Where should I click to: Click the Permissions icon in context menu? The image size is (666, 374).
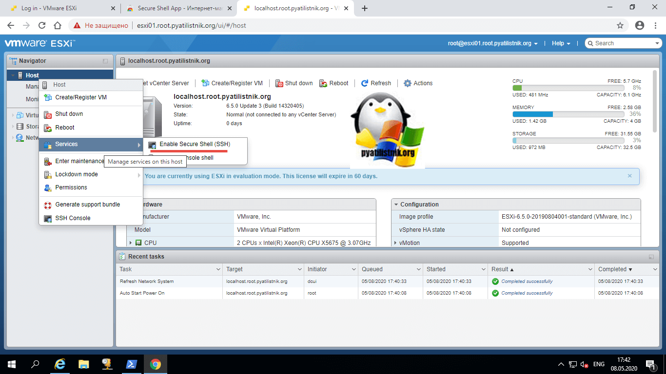point(48,188)
